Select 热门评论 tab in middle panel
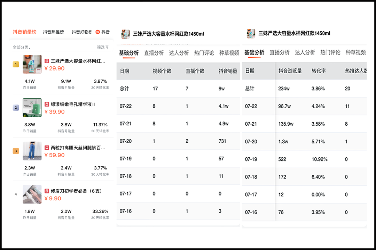The width and height of the screenshot is (376, 250). point(204,53)
